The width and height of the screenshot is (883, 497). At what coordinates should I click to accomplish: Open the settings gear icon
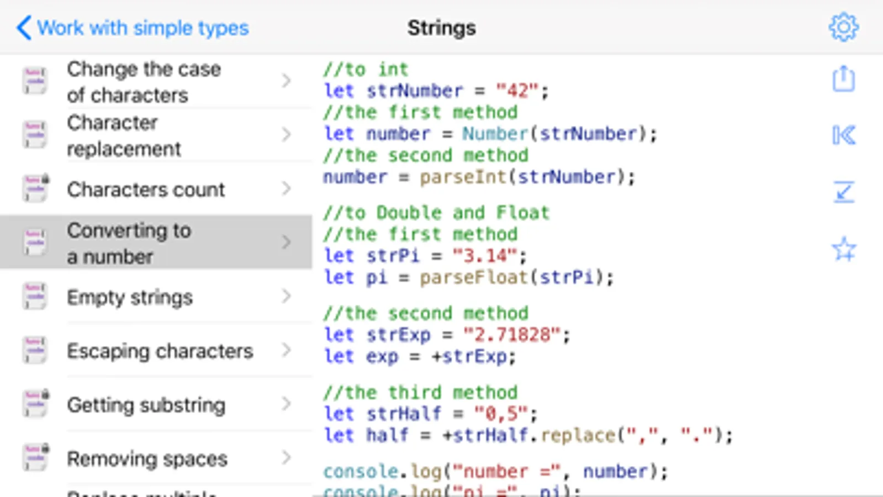843,27
